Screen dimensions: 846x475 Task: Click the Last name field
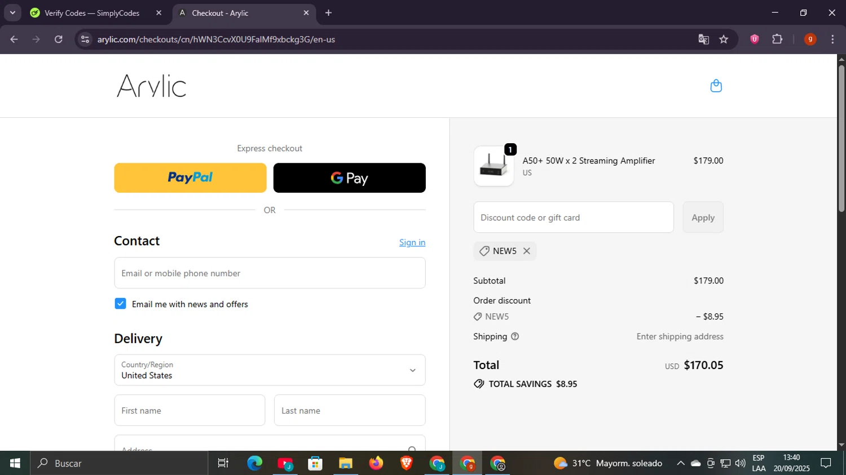[x=349, y=410]
